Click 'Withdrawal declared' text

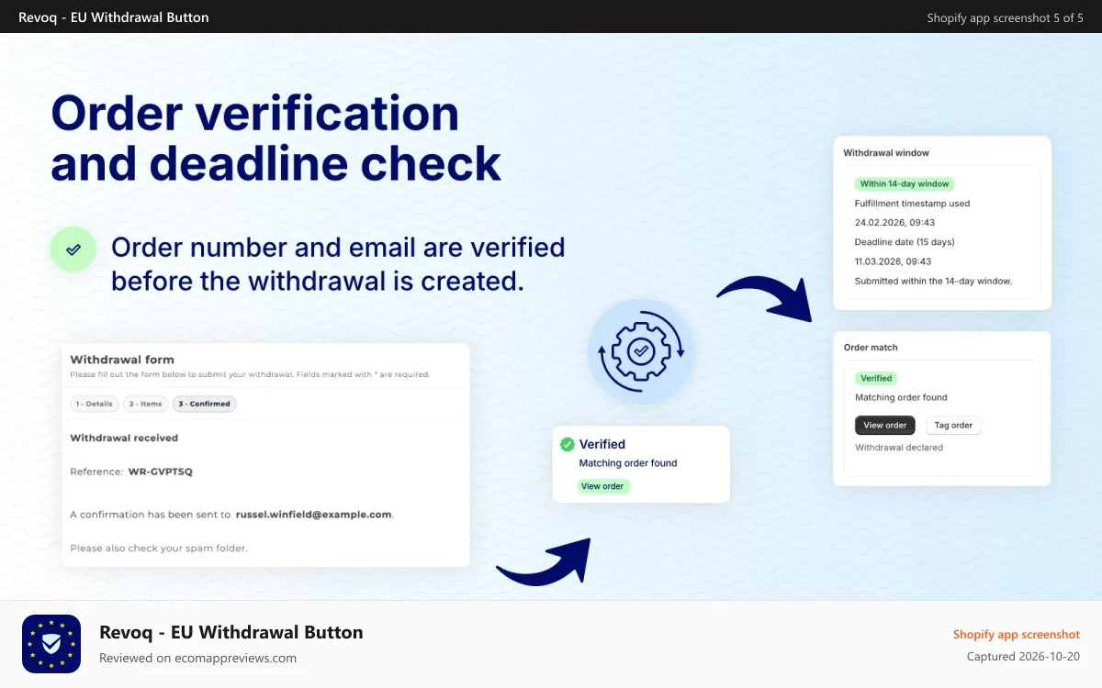click(899, 448)
